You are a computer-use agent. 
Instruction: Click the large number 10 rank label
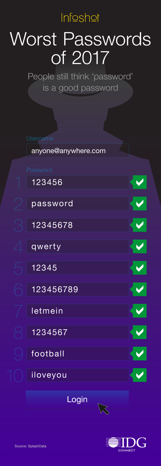pyautogui.click(x=15, y=376)
